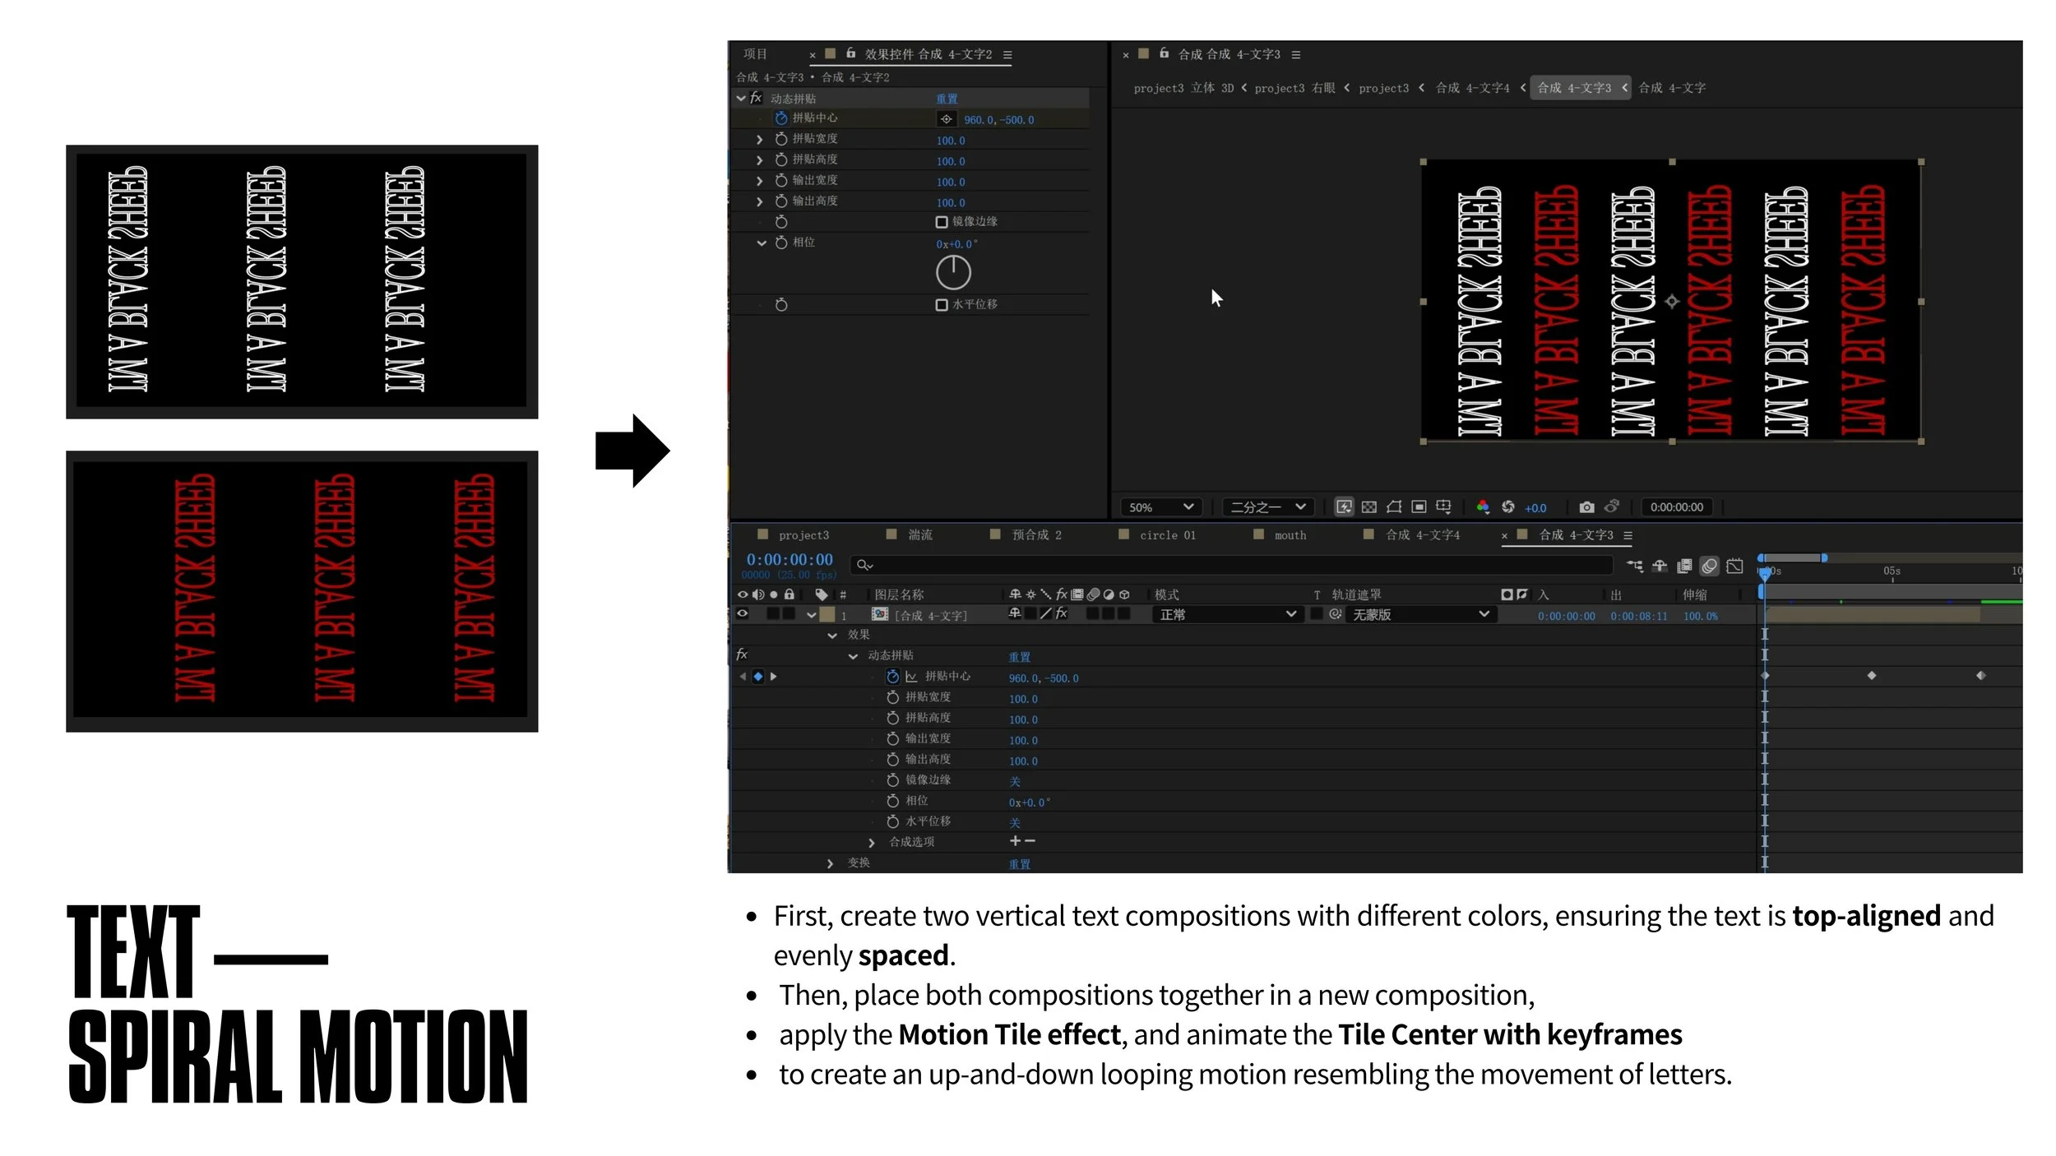Click the 合成 4-文字4 breadcrumb in viewer
Image resolution: width=2056 pixels, height=1156 pixels.
[1472, 88]
